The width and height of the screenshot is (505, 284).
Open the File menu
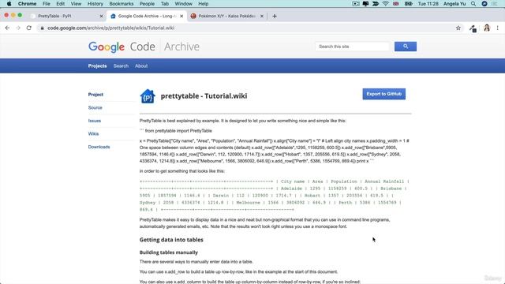pos(47,4)
